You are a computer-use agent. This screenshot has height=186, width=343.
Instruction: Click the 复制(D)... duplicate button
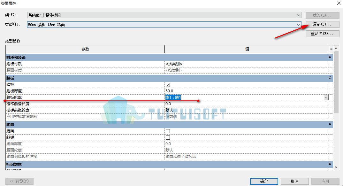pos(322,24)
